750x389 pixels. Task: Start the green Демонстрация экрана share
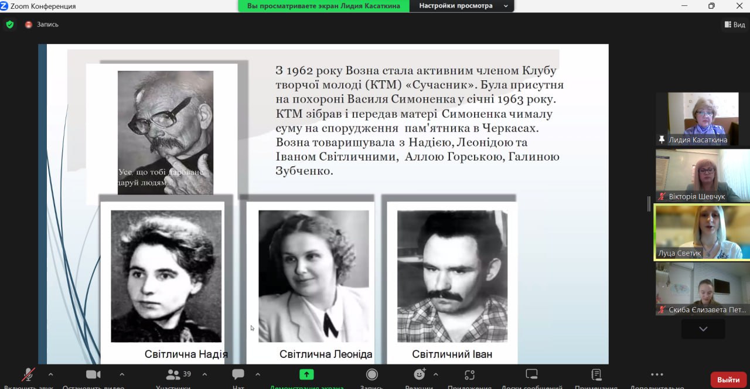click(306, 374)
